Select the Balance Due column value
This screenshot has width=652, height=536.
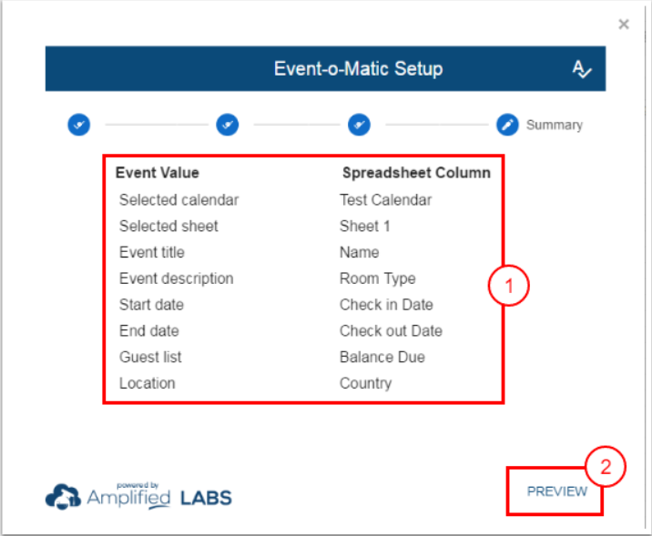(x=382, y=358)
